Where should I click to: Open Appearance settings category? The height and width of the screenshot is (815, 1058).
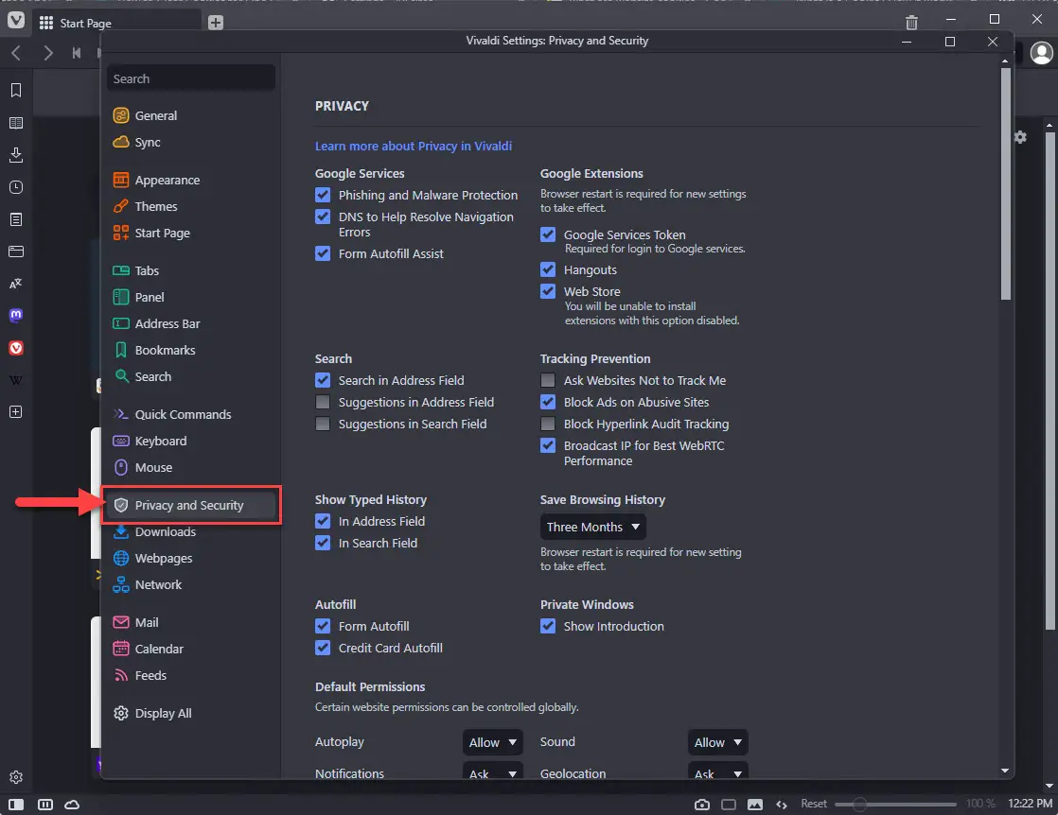point(190,180)
